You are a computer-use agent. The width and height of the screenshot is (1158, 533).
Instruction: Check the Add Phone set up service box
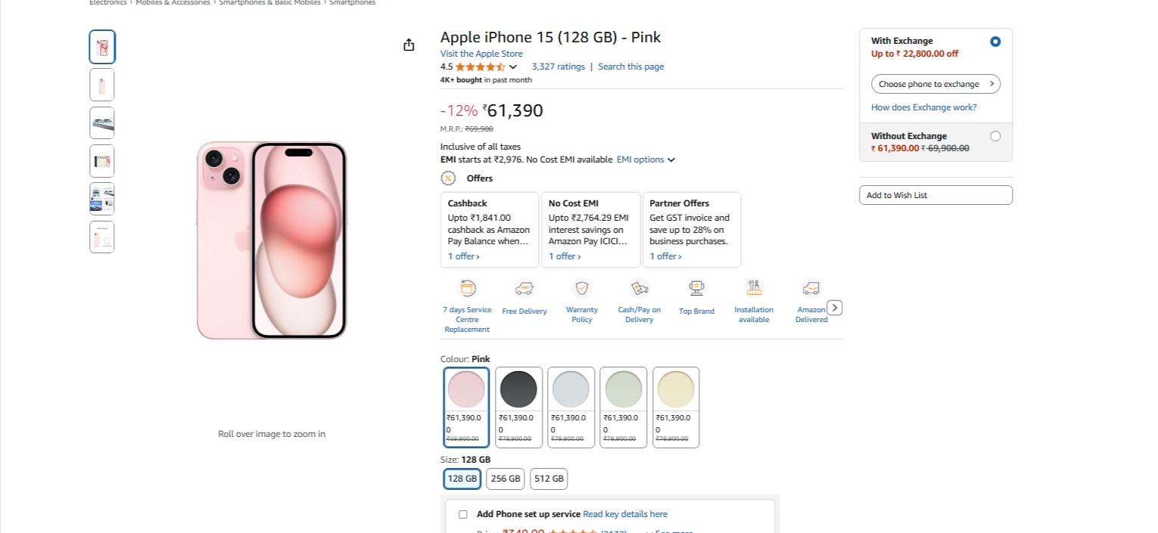coord(463,514)
